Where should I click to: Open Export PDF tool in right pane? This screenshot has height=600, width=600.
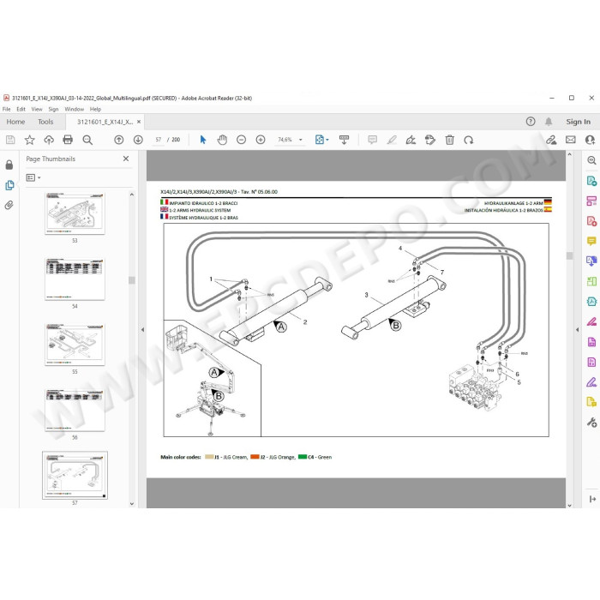click(x=591, y=181)
